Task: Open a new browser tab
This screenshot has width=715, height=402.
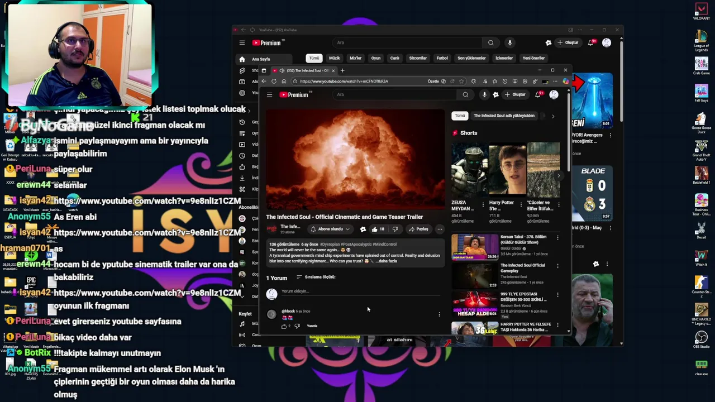Action: pyautogui.click(x=342, y=71)
